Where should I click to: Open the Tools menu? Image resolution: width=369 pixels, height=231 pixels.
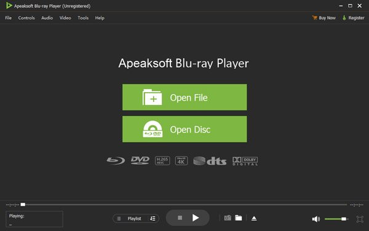pos(83,18)
